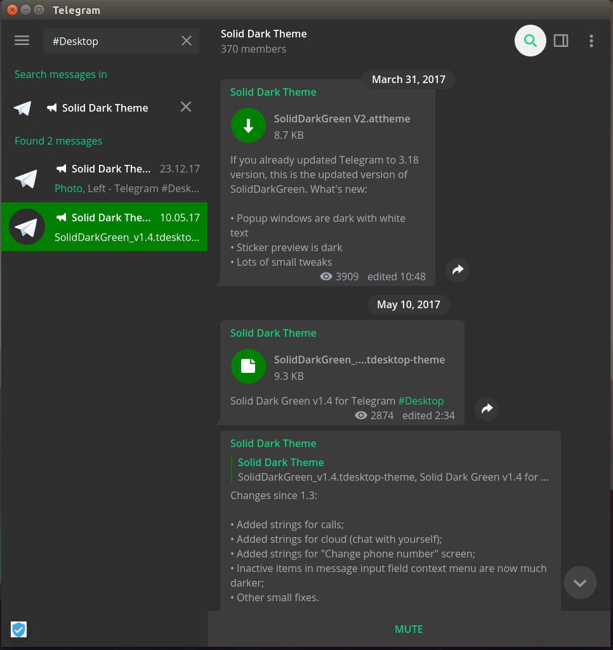Click the SolidDarkGreen V2.attheme file name
613x650 pixels.
(x=342, y=119)
